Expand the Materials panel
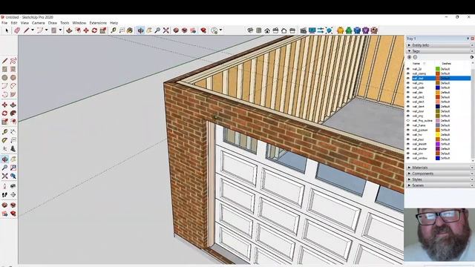The image size is (475, 267). pyautogui.click(x=409, y=168)
